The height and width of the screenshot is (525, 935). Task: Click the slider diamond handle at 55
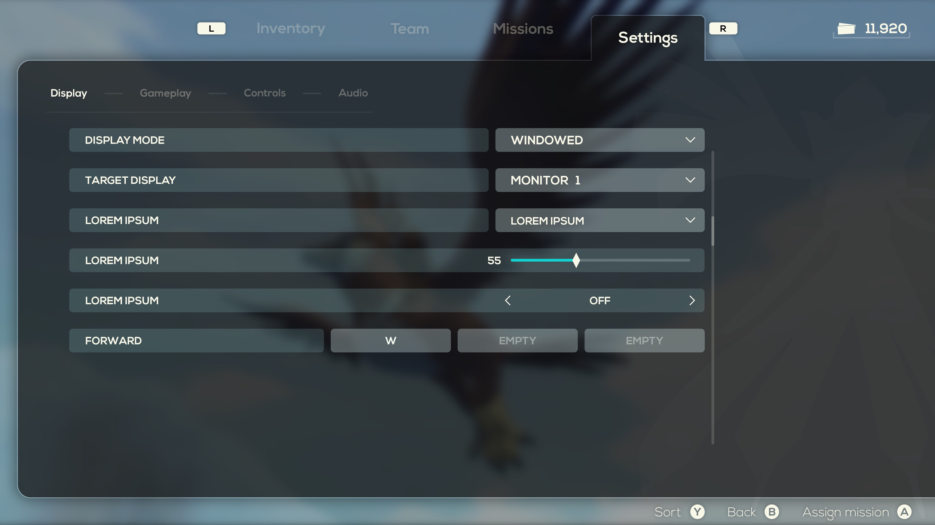[x=576, y=260]
